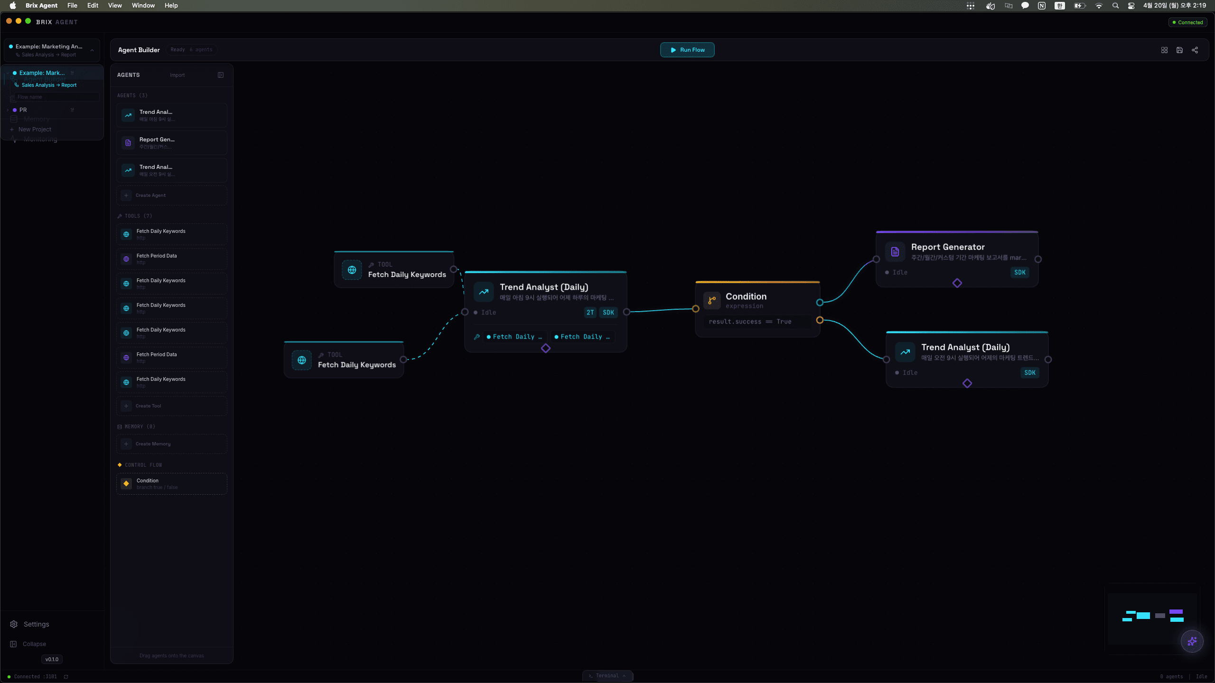Open the AI assistant sparkle button bottom right
This screenshot has height=683, width=1215.
coord(1193,641)
